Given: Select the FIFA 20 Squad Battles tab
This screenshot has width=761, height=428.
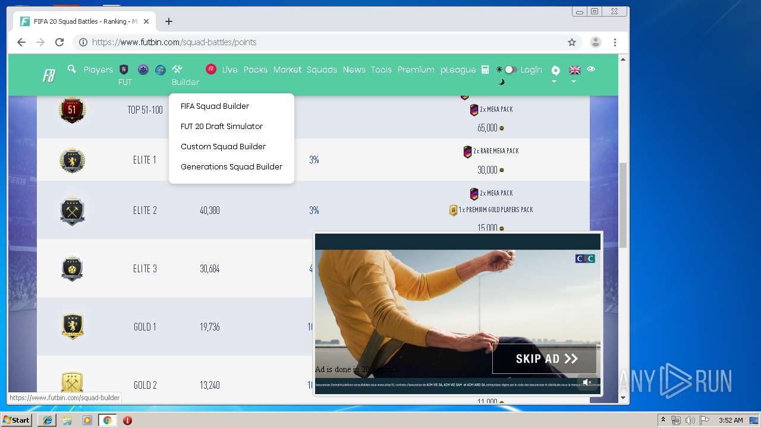Looking at the screenshot, I should click(x=84, y=21).
